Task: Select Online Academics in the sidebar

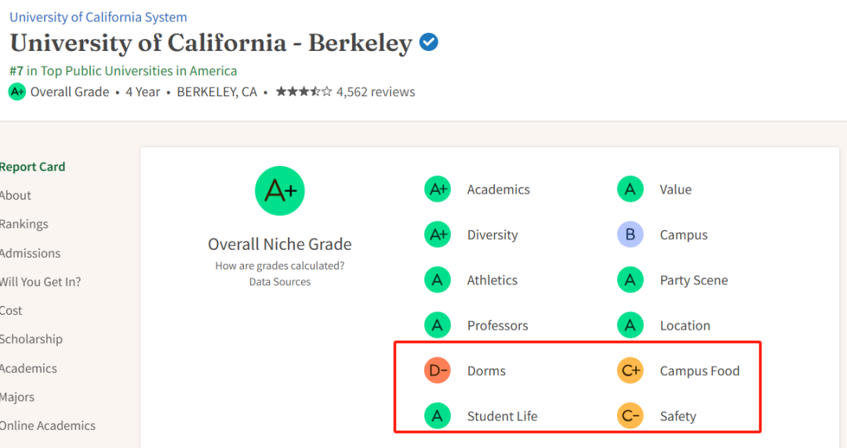Action: click(x=48, y=426)
